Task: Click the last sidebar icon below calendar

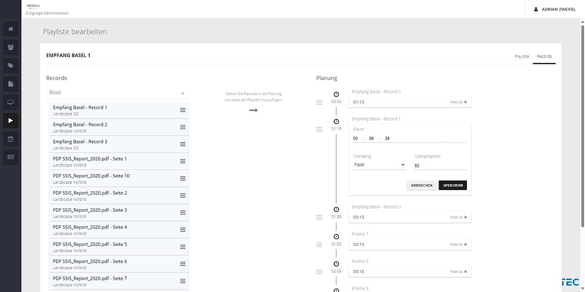Action: coord(11,157)
